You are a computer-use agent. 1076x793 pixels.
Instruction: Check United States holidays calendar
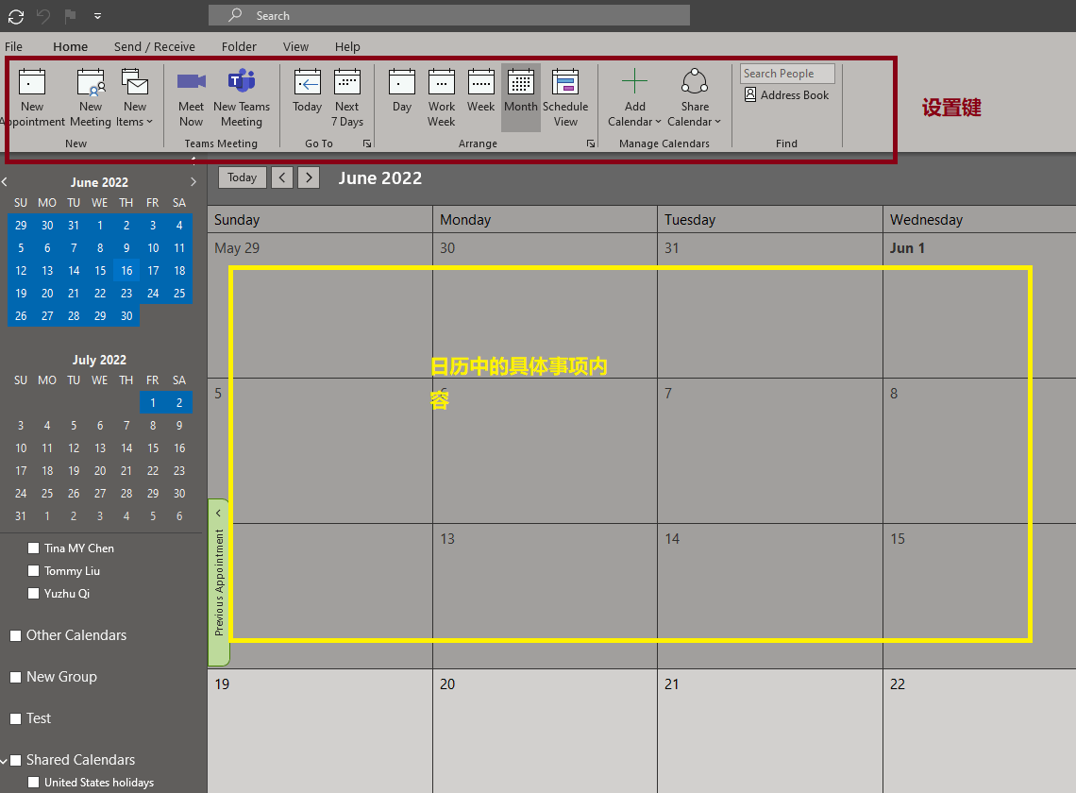[33, 782]
